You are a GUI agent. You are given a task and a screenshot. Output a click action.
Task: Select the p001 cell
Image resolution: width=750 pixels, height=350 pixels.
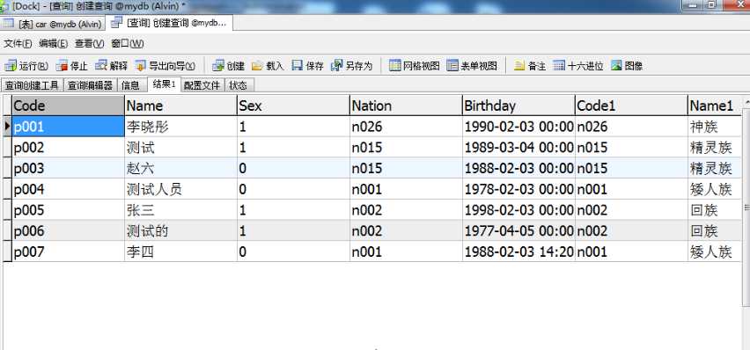(68, 127)
